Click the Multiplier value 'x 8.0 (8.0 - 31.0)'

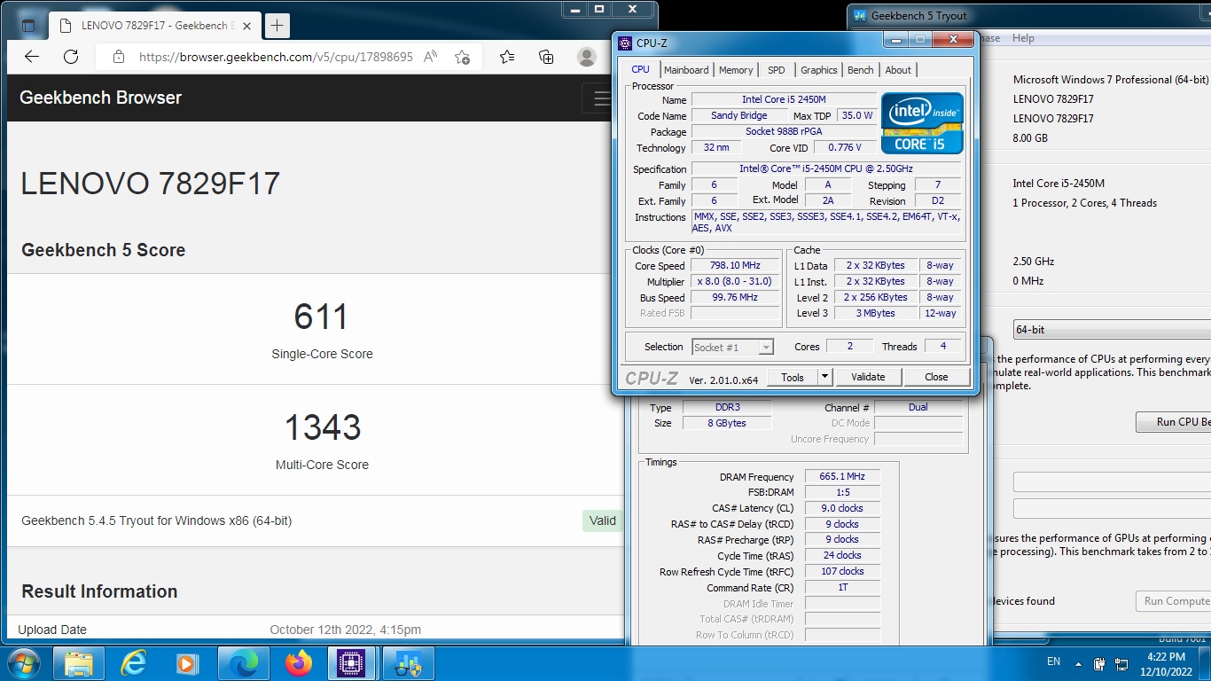(735, 281)
